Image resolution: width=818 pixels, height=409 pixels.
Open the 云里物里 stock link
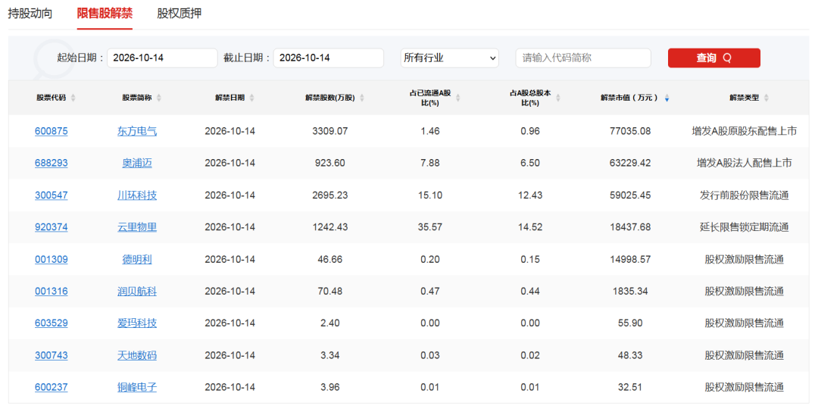(137, 227)
